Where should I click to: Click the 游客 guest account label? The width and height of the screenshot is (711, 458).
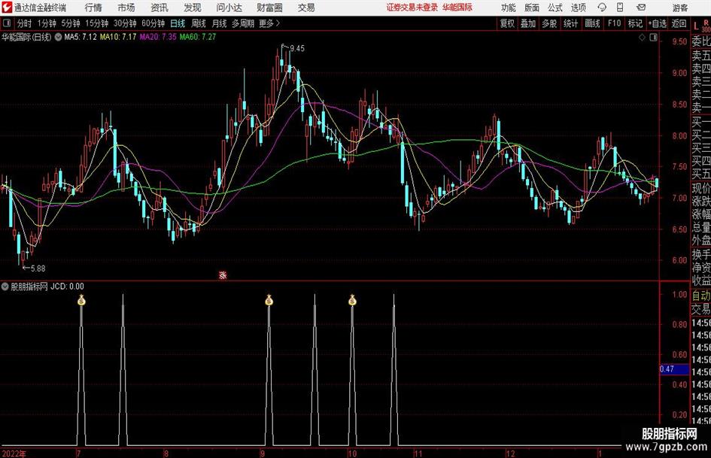680,8
